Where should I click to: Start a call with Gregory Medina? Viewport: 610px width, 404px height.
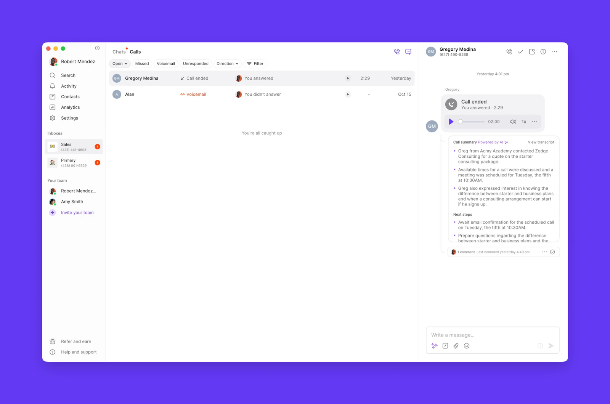tap(509, 51)
